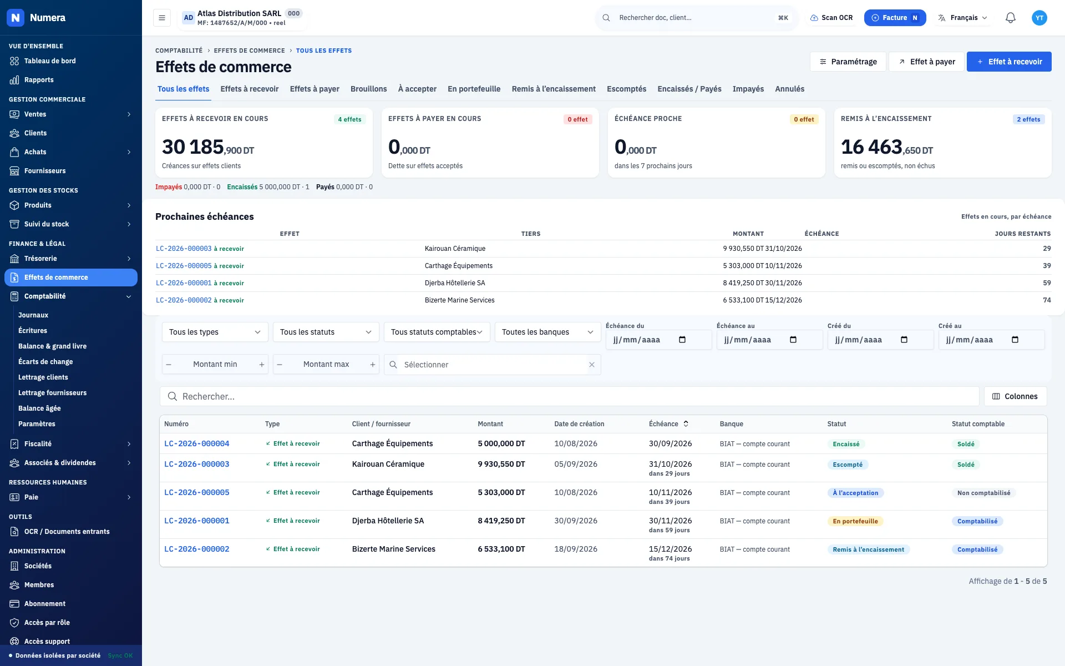Increase Montant min with plus
This screenshot has width=1065, height=666.
click(x=261, y=365)
